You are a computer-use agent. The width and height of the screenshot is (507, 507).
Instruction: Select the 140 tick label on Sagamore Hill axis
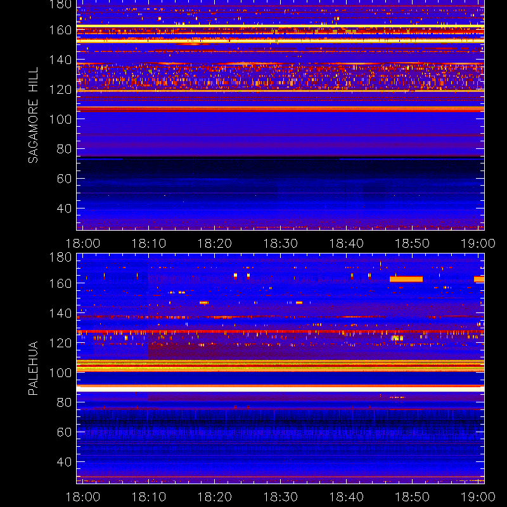(60, 60)
